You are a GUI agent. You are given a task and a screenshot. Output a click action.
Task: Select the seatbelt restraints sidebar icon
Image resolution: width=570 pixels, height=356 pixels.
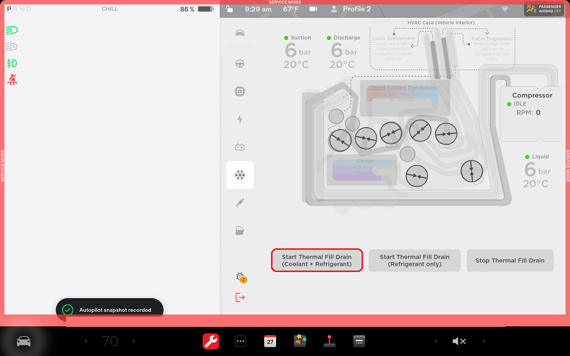[240, 203]
